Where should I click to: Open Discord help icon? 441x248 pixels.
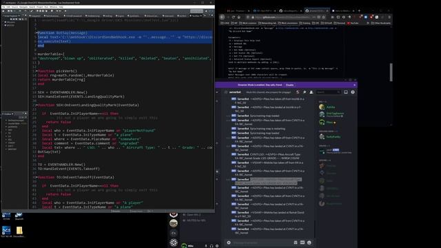[353, 92]
